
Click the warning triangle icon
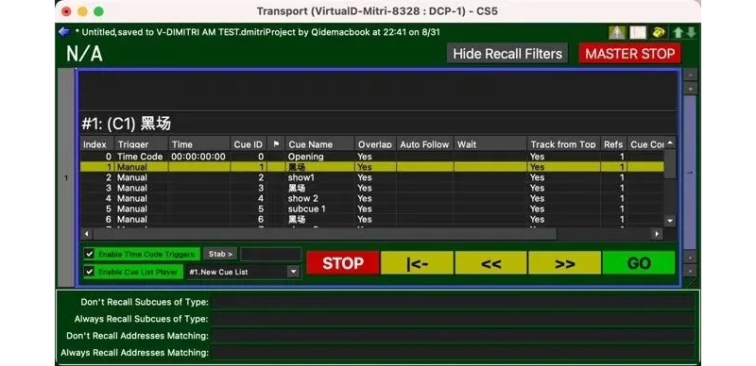[x=617, y=32]
